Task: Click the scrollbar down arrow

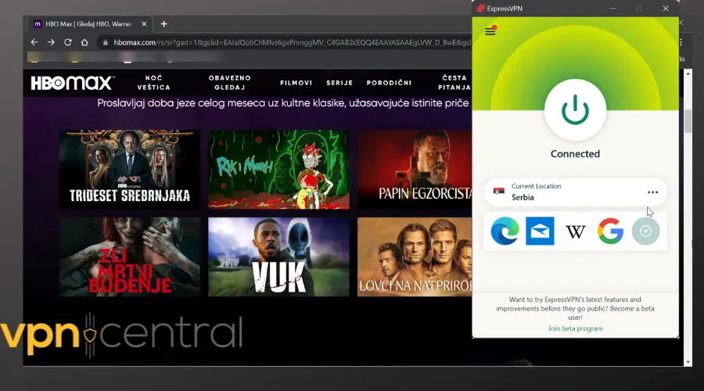Action: 688,362
